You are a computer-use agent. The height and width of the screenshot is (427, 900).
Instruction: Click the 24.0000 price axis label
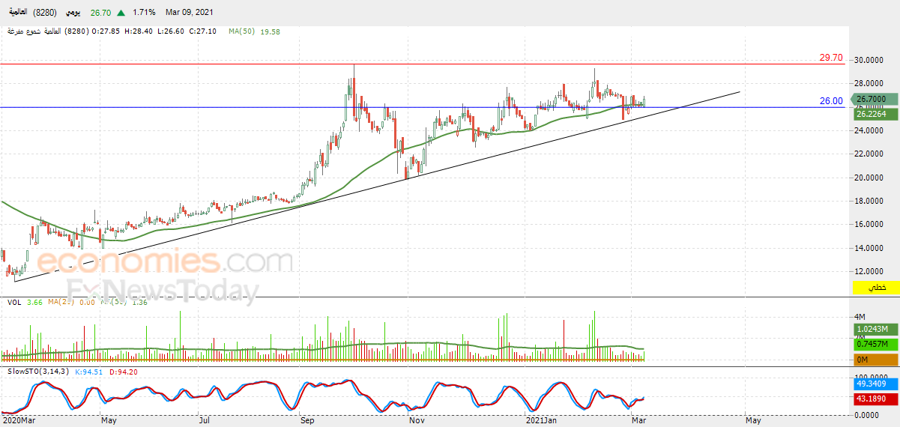pos(870,131)
